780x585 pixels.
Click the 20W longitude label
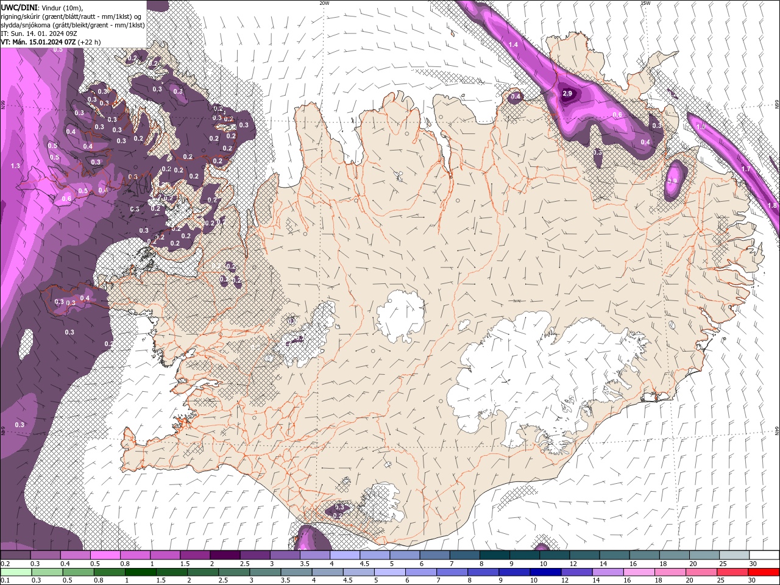pyautogui.click(x=324, y=3)
